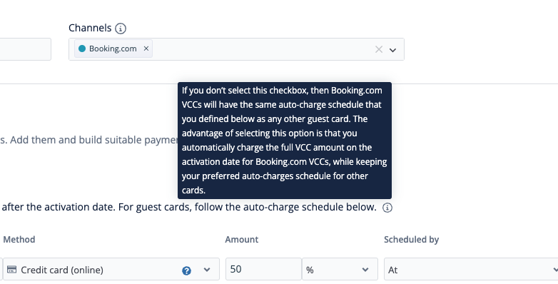Viewport: 558px width, 284px height.
Task: Expand the Method dropdown chevron
Action: [207, 270]
